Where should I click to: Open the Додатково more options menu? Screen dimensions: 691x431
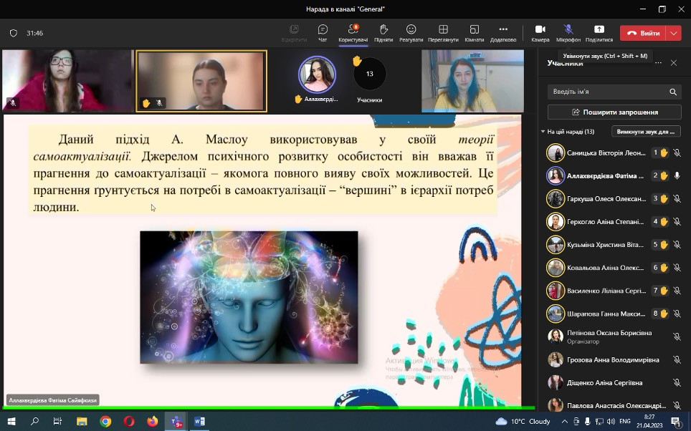(503, 32)
